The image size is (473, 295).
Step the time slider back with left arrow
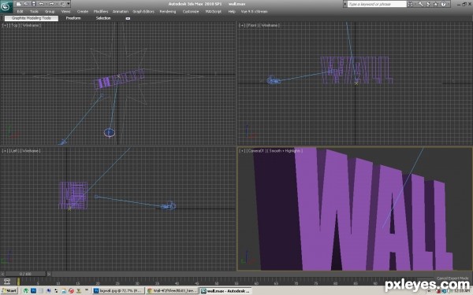pyautogui.click(x=2, y=274)
